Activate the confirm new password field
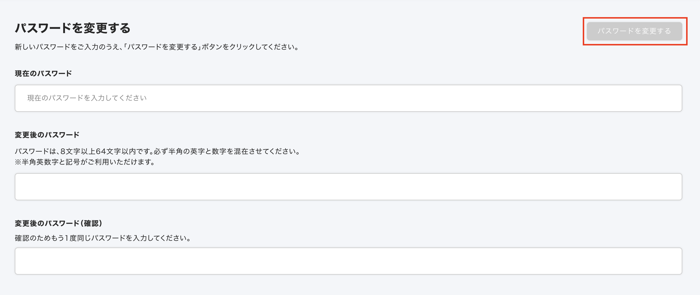The image size is (700, 295). [349, 261]
